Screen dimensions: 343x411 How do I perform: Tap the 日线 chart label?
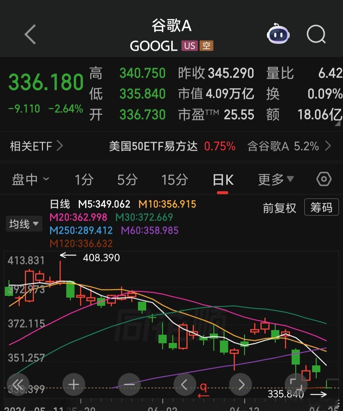pos(60,204)
